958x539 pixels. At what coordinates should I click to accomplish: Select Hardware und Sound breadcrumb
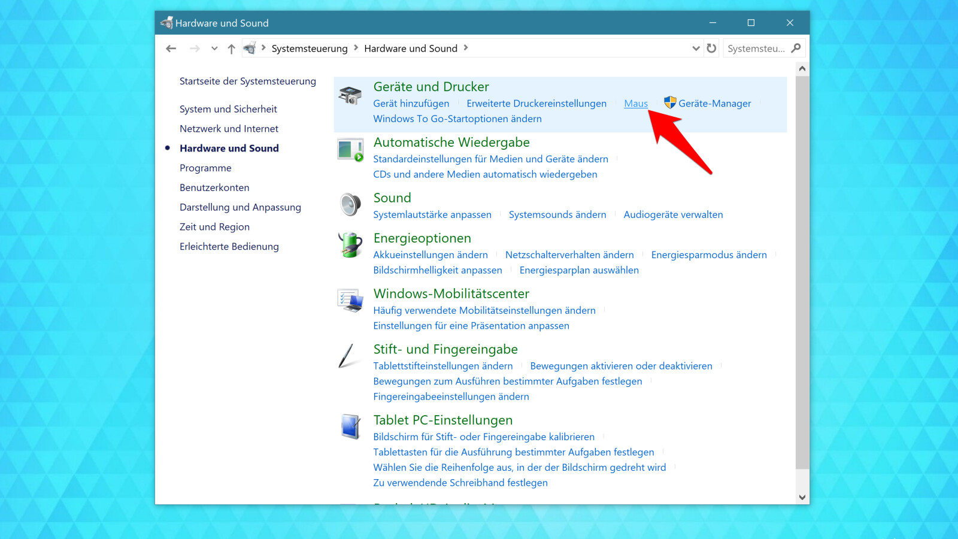tap(411, 49)
